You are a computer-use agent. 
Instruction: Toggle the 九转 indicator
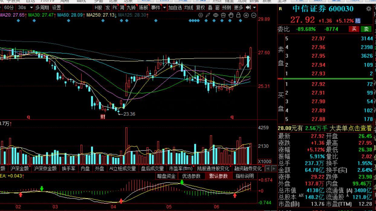coord(131,8)
